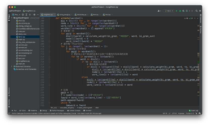Toggle the Structure tool window side tab
This screenshot has height=125, width=210.
click(9, 92)
